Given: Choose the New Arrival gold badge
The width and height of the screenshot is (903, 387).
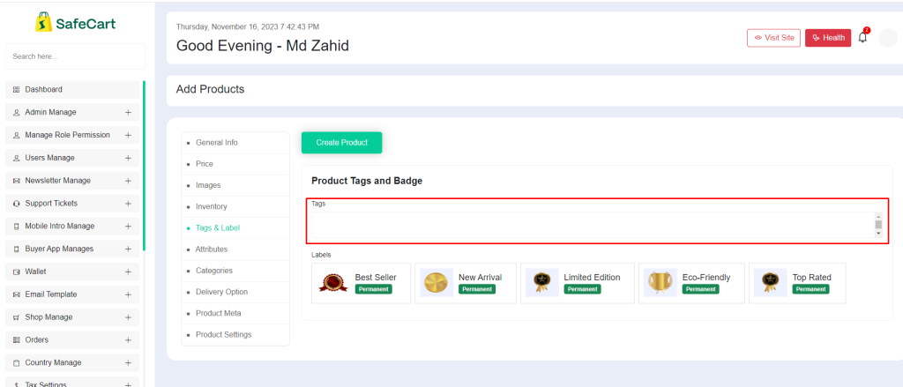Looking at the screenshot, I should click(x=437, y=283).
